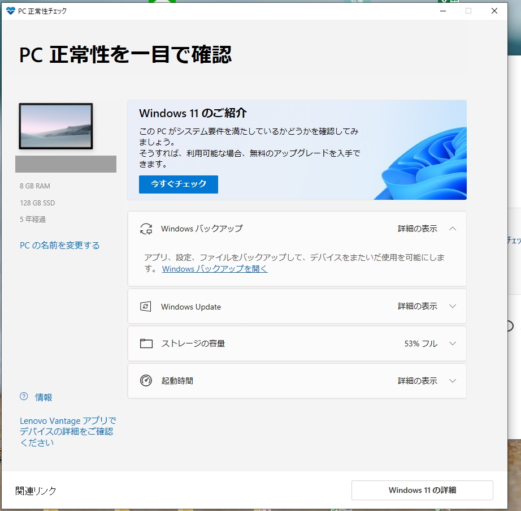Close the PC 正常性チェック window

tap(494, 11)
